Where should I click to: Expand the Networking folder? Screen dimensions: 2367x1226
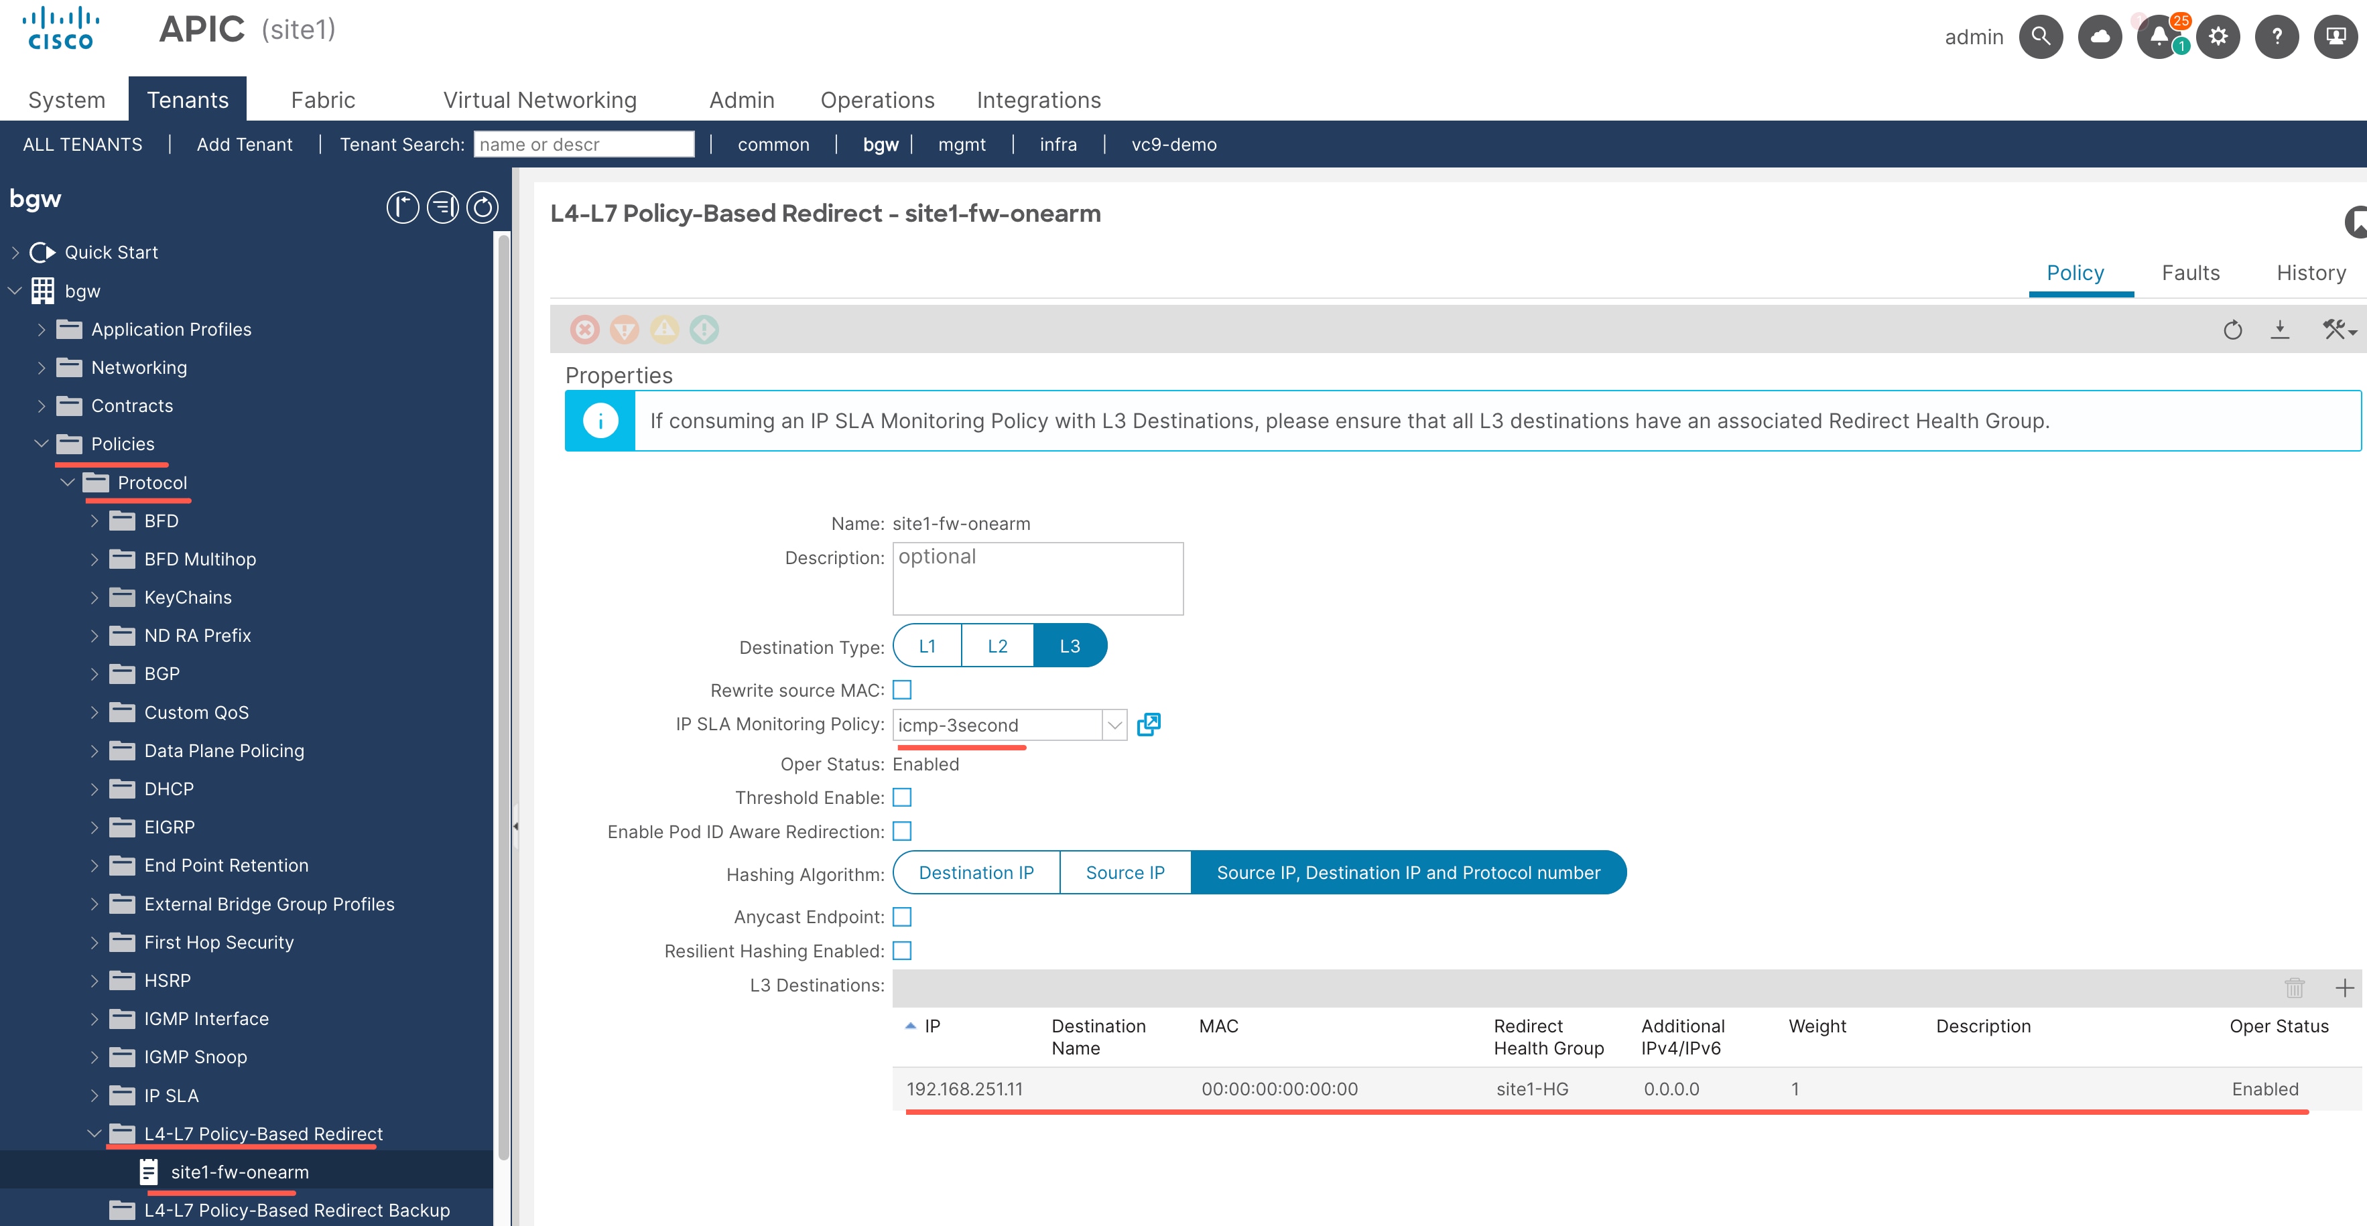[42, 367]
